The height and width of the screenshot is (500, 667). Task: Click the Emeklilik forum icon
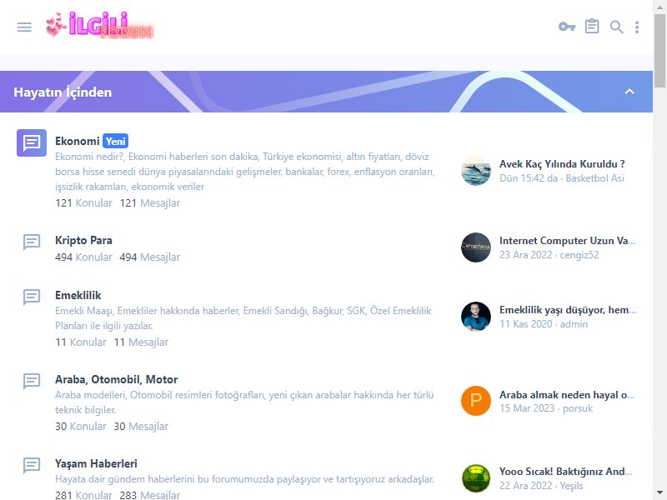32,297
